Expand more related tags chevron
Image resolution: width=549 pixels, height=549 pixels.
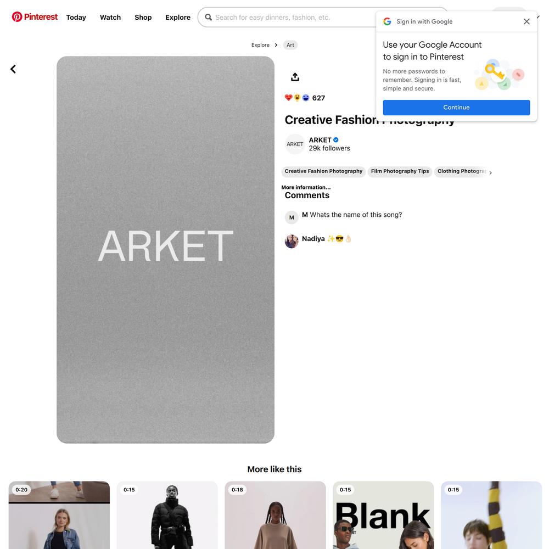pos(490,172)
